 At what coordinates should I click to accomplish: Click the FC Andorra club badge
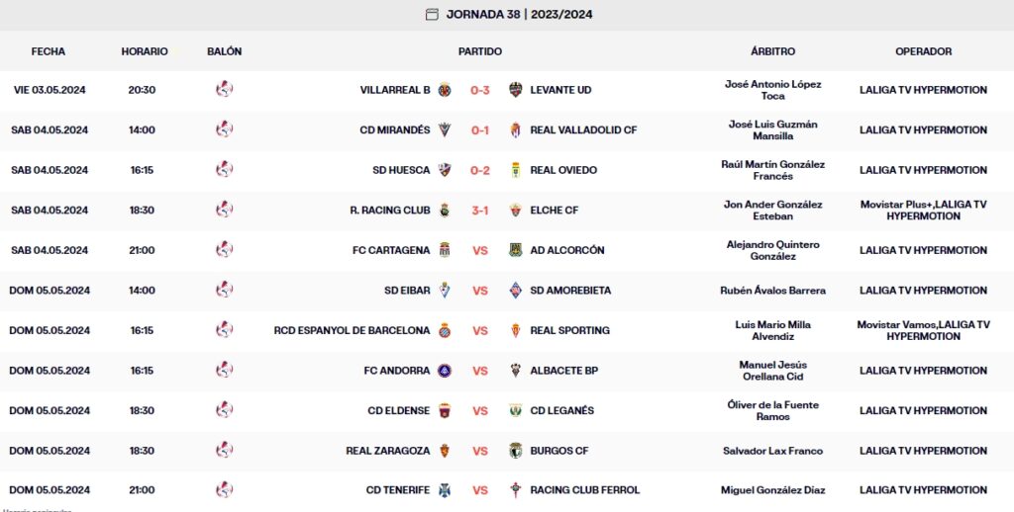pos(445,371)
